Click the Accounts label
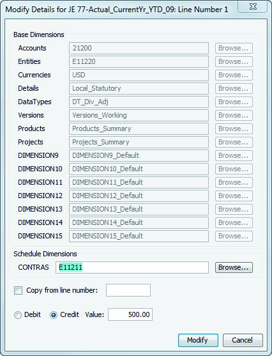The width and height of the screenshot is (272, 356). click(x=32, y=48)
